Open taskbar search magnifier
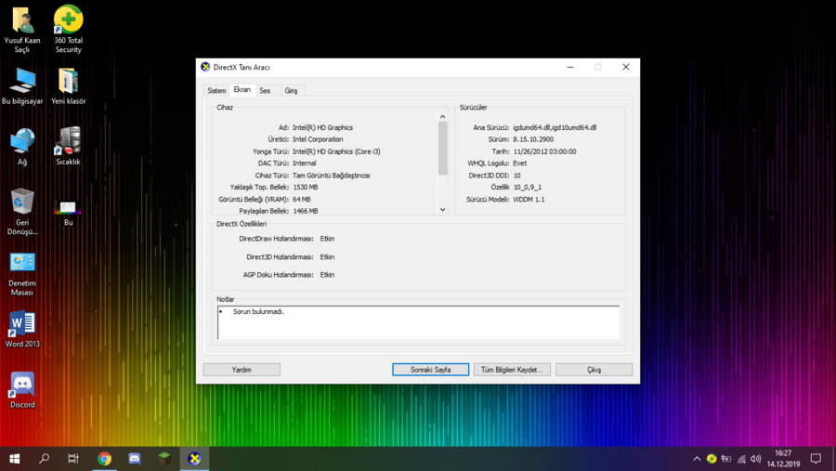Screen dimensions: 836x471 click(x=45, y=459)
